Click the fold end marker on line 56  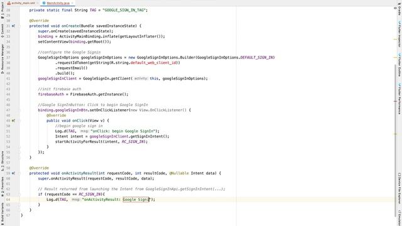click(x=19, y=158)
